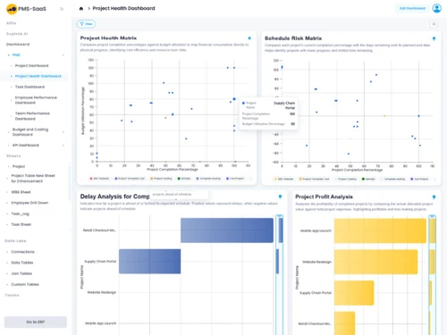Viewport: 447px width, 335px height.
Task: Expand Budget and Costing Dashboard chevron
Action: (63, 132)
